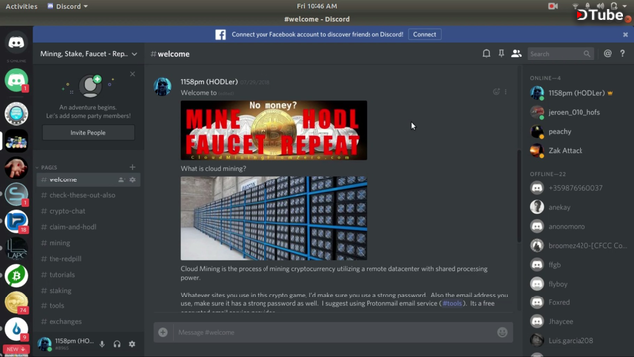The image size is (634, 357).
Task: Edit the welcome channel settings gear
Action: coord(132,179)
